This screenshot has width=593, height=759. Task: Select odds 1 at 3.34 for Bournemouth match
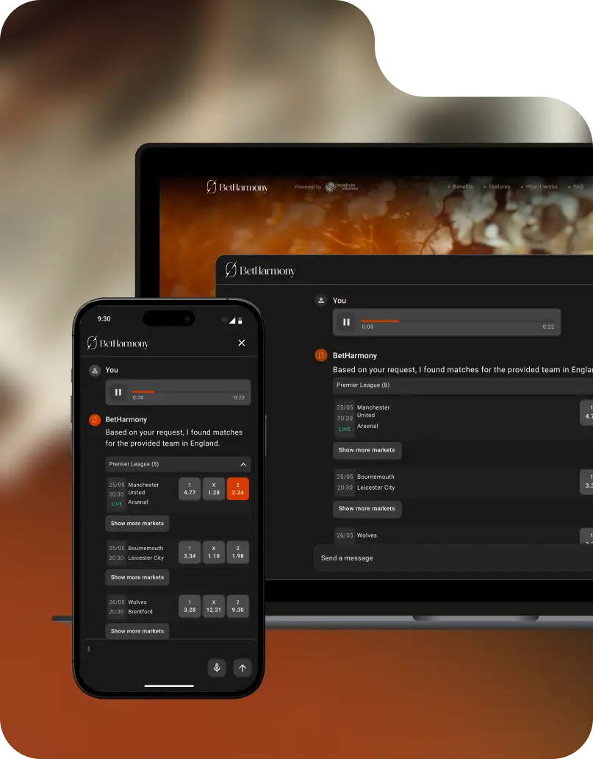pos(190,552)
